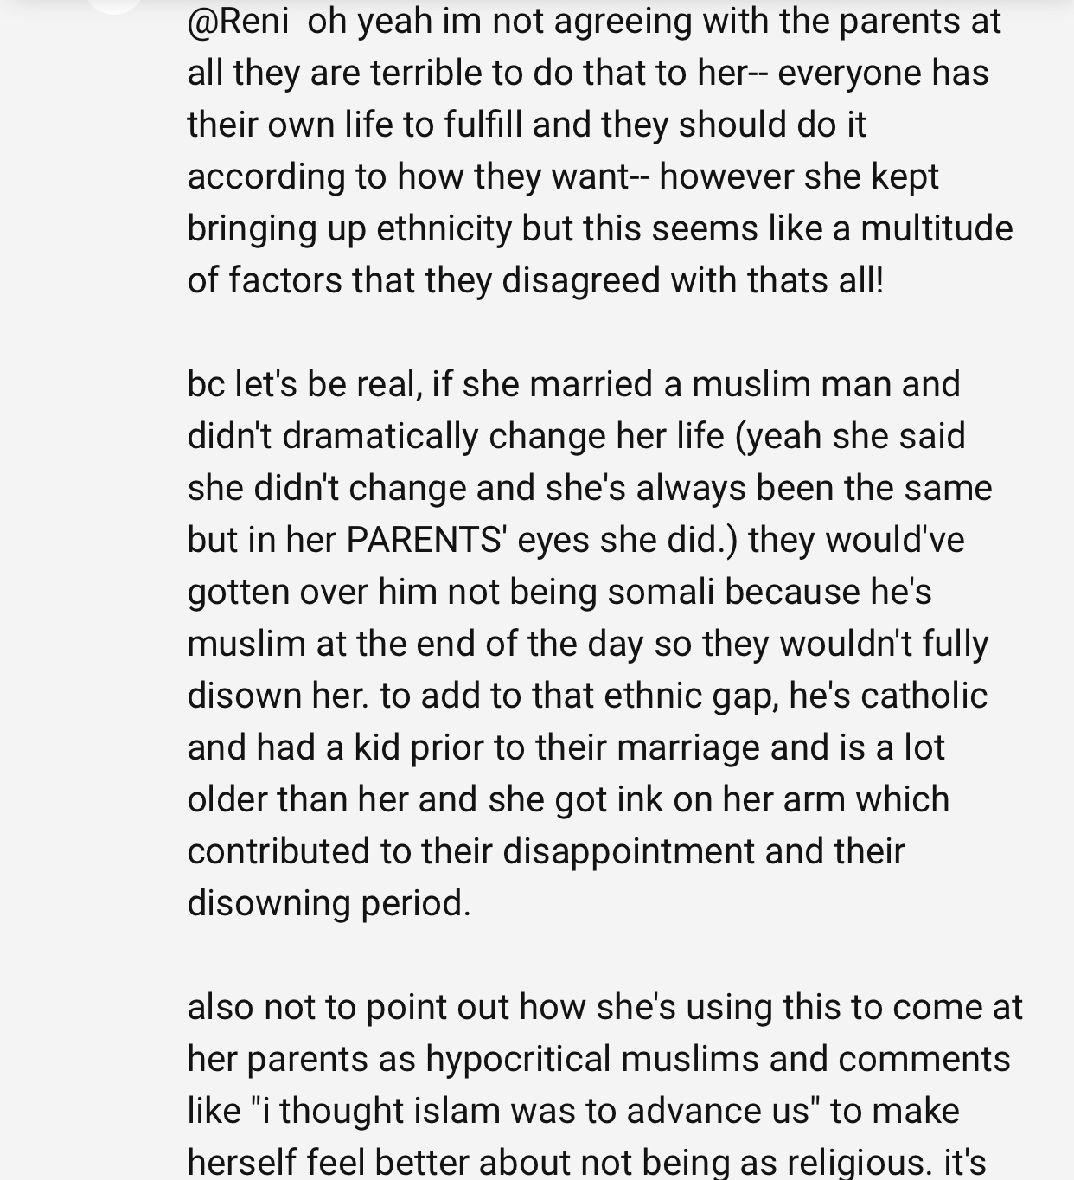Click the commenter's profile avatar
This screenshot has width=1074, height=1180.
[x=115, y=4]
